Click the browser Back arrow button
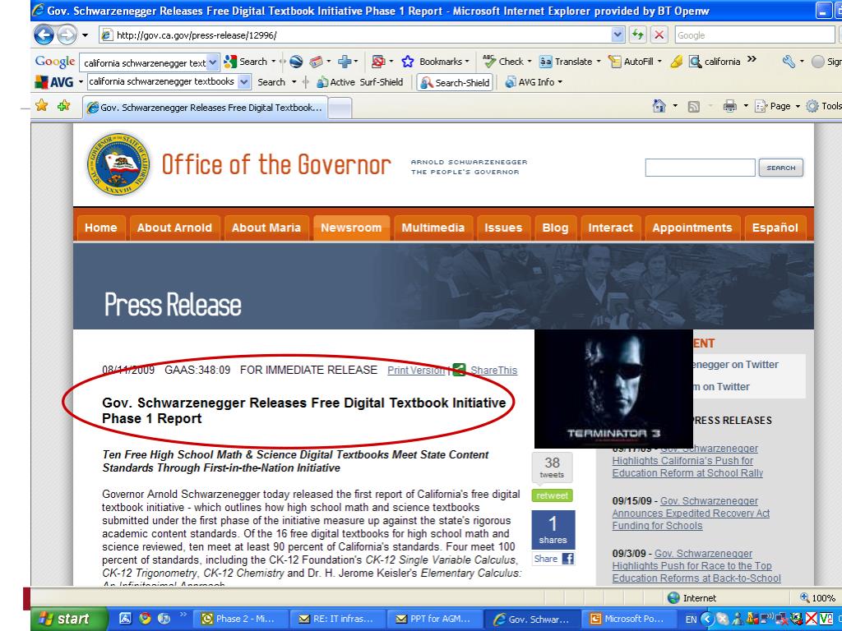 click(44, 35)
